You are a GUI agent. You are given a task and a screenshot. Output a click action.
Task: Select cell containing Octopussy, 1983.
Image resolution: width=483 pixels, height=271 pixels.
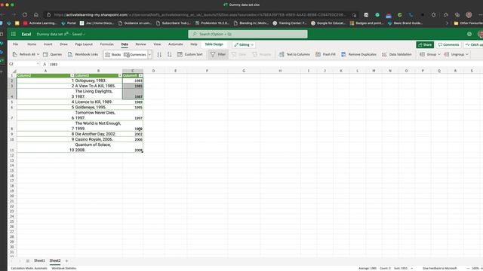click(x=98, y=81)
